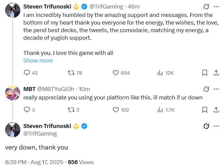Like the tweet with 694 likes
The width and height of the screenshot is (223, 168).
coord(116,73)
